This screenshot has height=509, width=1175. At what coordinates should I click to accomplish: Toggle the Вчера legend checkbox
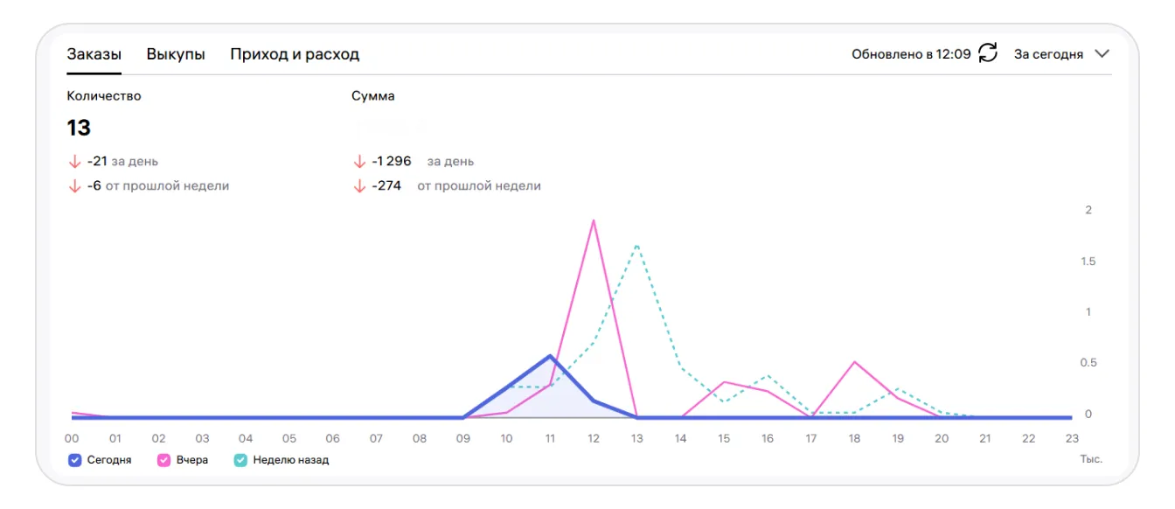[x=163, y=460]
